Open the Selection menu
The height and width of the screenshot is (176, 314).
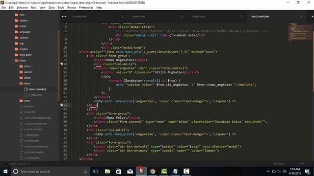tap(22, 8)
